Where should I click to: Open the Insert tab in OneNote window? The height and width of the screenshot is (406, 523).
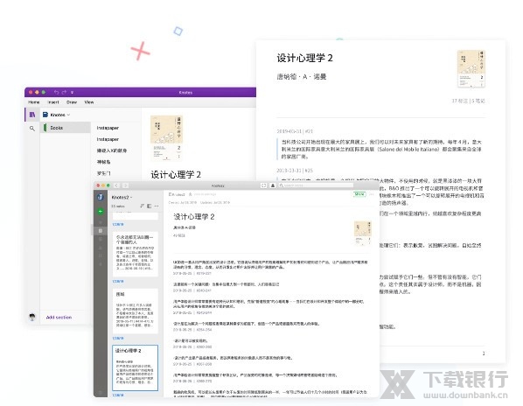[x=53, y=102]
